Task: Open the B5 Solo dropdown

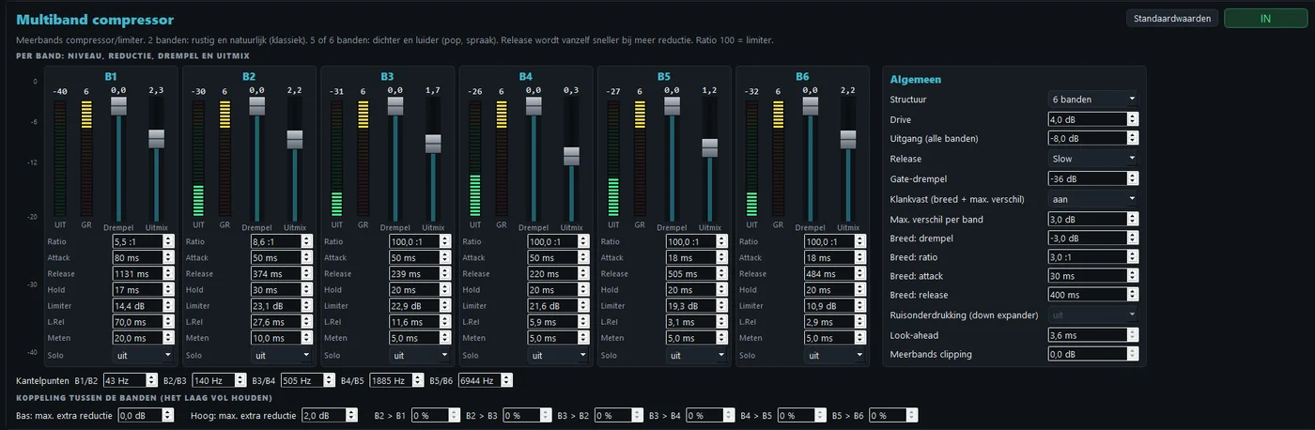Action: 696,356
